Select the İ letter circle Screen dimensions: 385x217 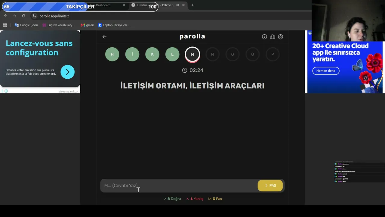tap(132, 54)
